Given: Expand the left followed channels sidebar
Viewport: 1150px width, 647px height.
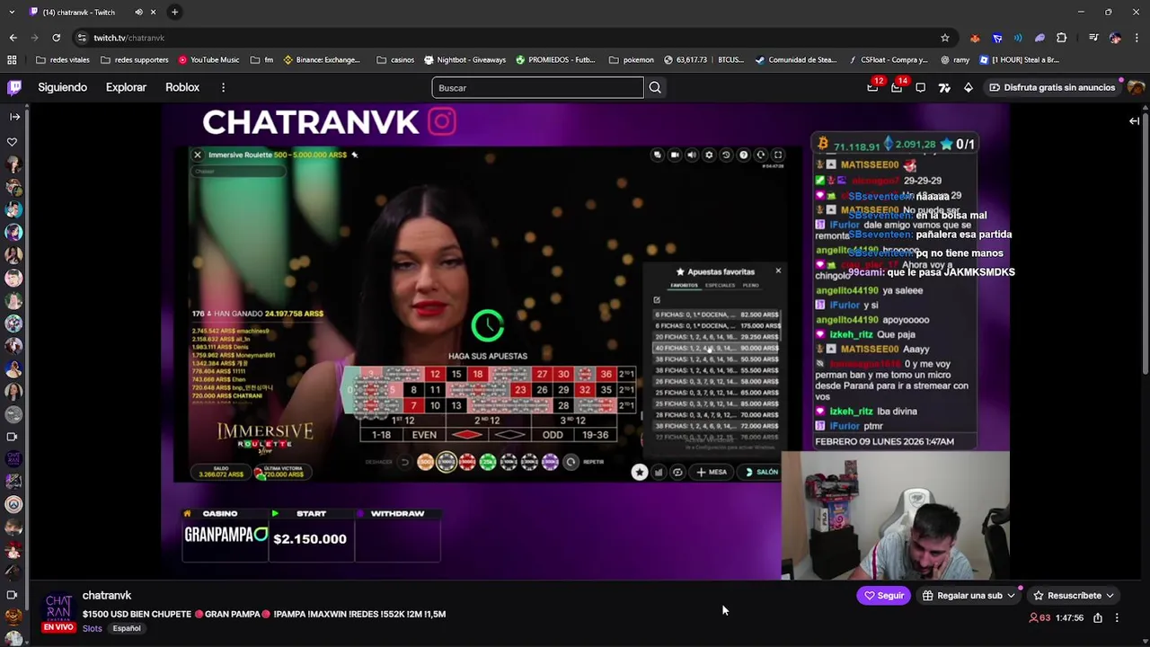Looking at the screenshot, I should [14, 117].
